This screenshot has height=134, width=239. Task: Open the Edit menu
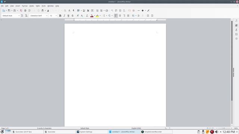(x=7, y=6)
